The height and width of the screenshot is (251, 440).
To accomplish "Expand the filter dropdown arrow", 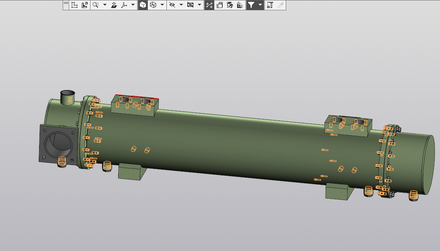I will click(x=260, y=5).
